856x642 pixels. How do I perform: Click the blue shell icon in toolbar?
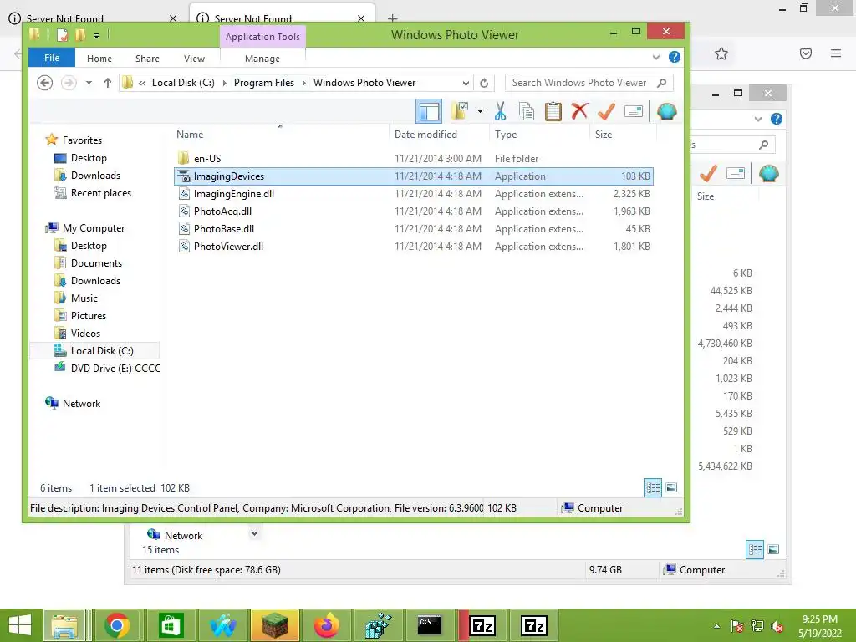[x=666, y=111]
